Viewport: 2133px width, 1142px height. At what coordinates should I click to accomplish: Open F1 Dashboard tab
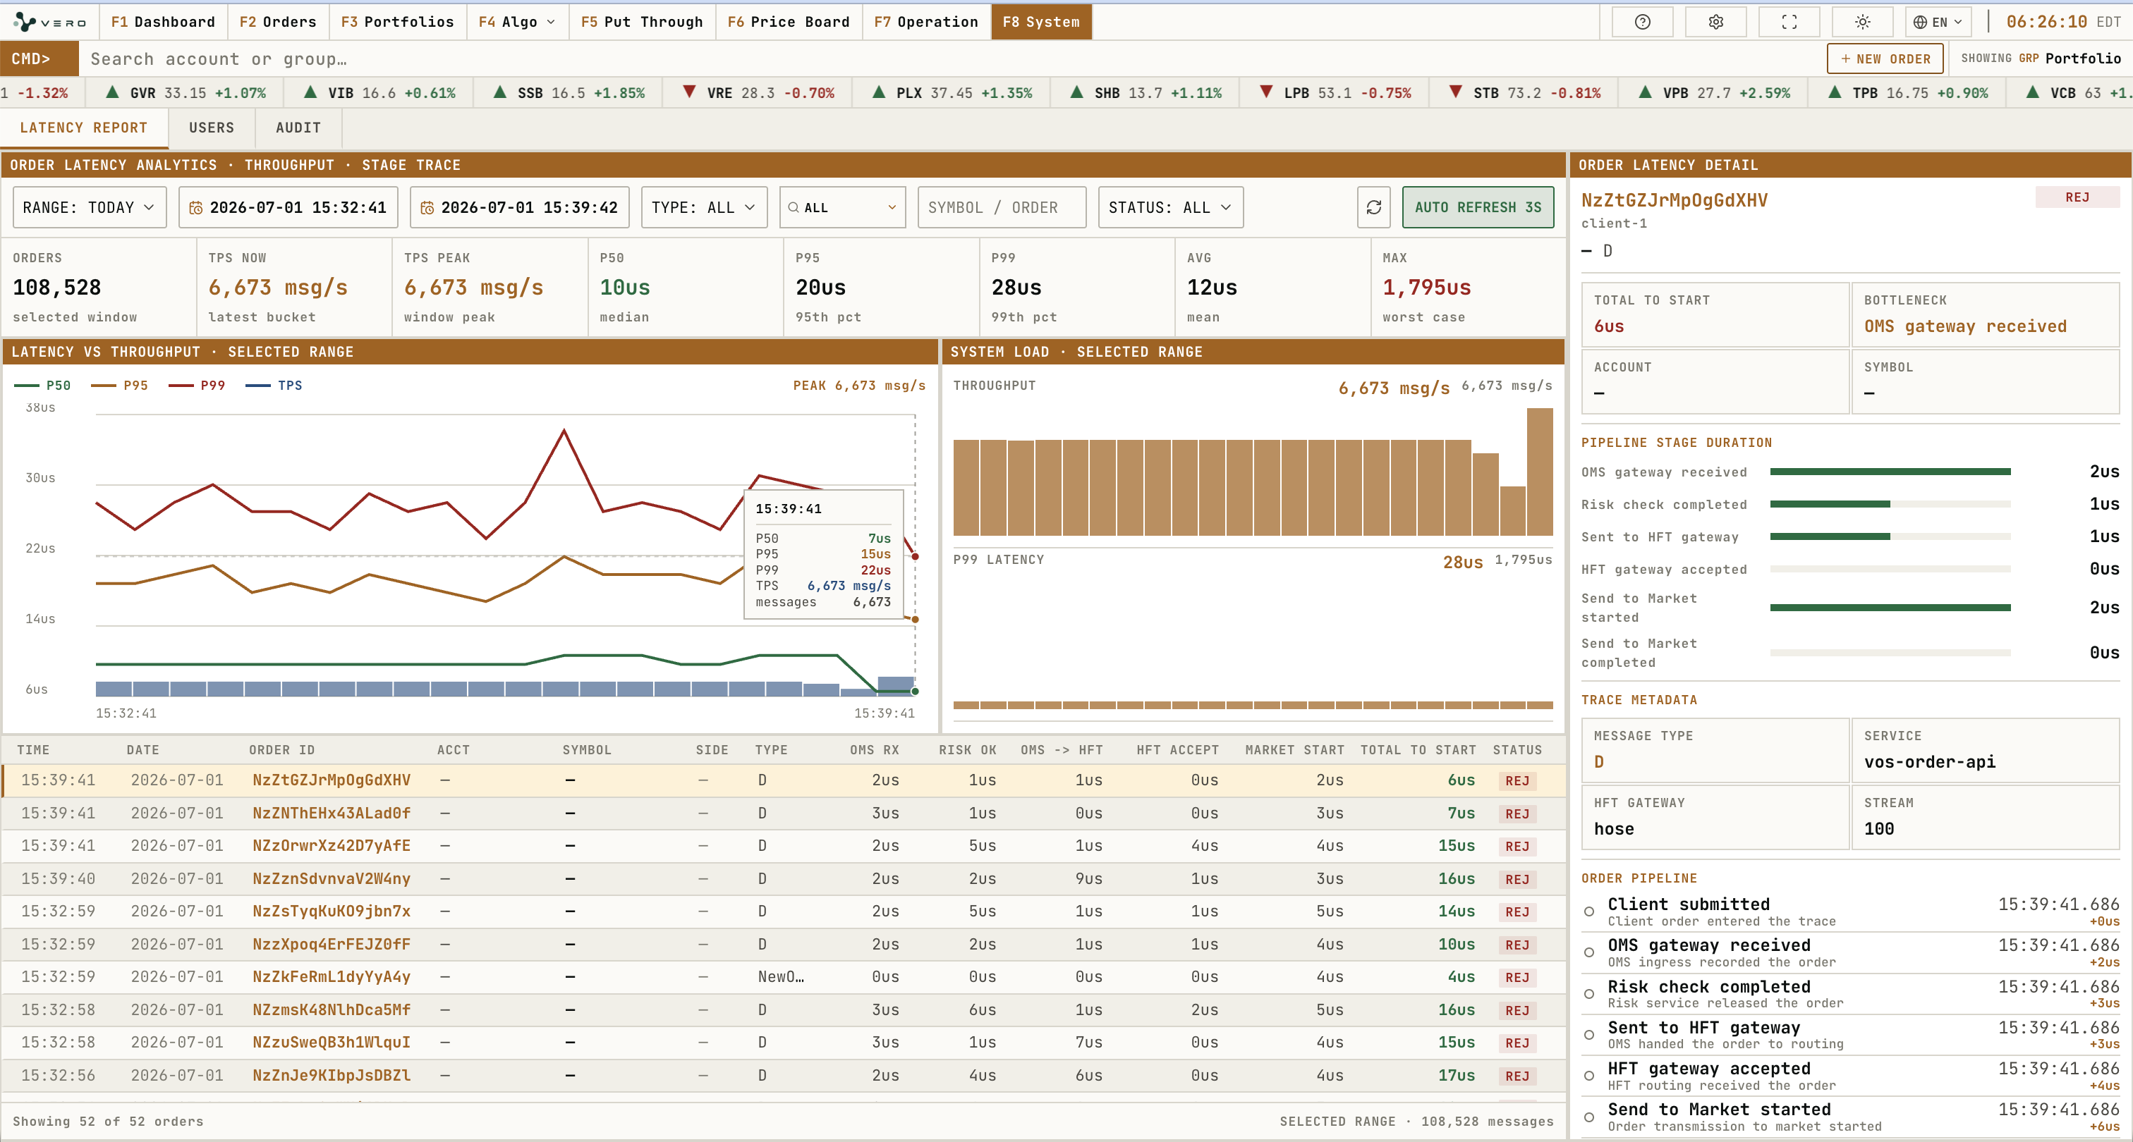163,23
